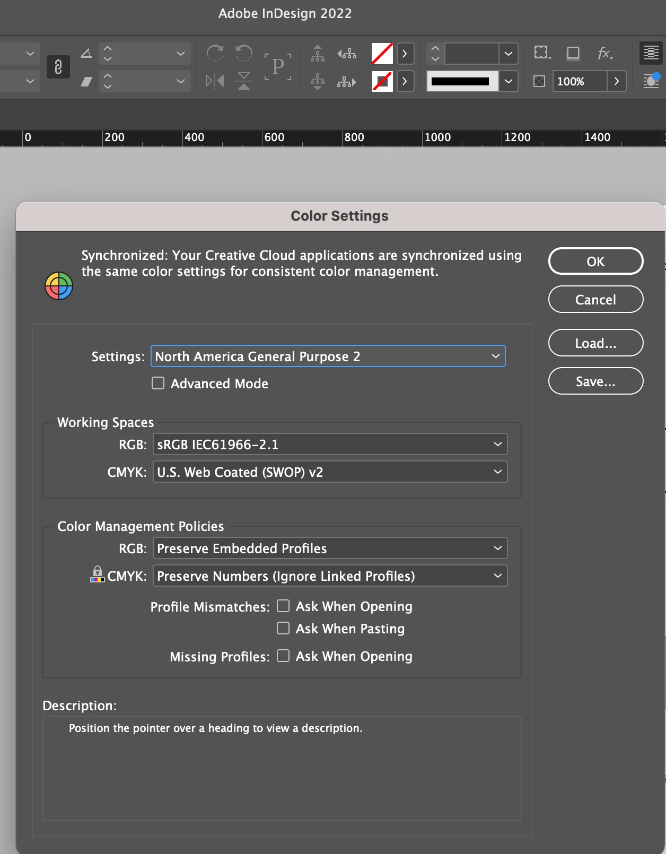Click the Save... button
This screenshot has height=854, width=666.
coord(596,381)
